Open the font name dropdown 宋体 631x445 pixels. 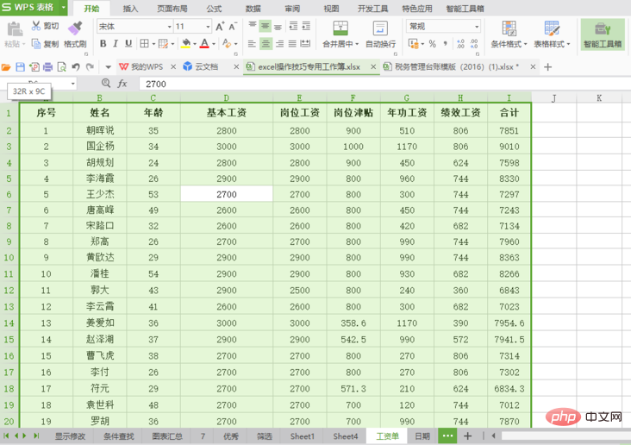(170, 27)
